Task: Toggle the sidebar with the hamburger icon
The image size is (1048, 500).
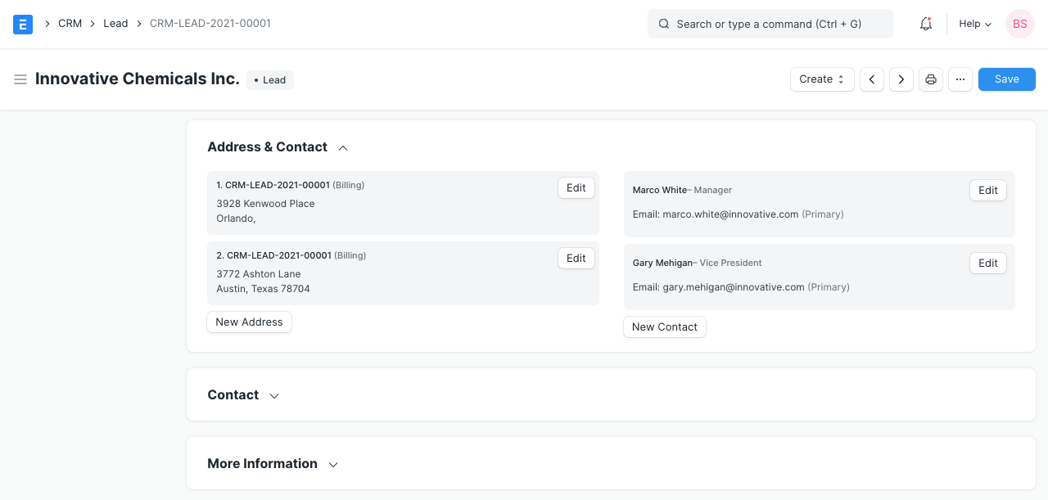Action: coord(20,79)
